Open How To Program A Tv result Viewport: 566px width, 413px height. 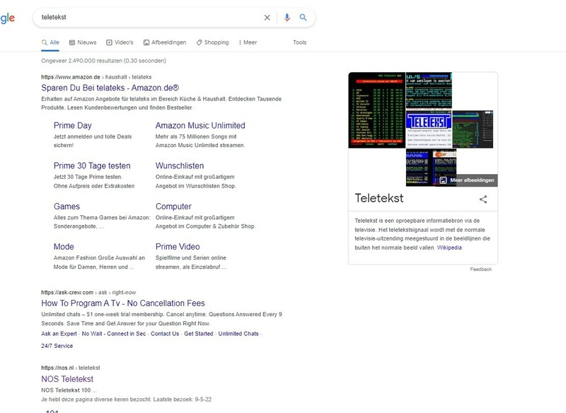[123, 303]
